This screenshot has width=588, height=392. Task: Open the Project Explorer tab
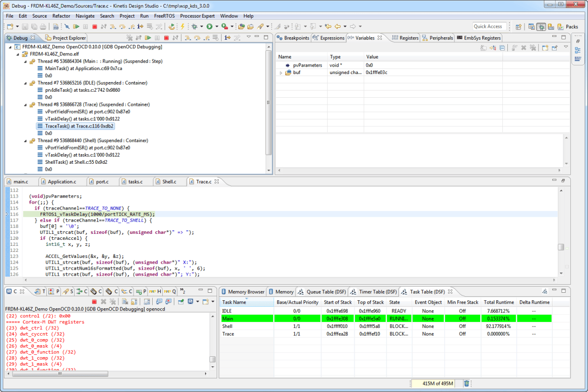click(x=66, y=38)
